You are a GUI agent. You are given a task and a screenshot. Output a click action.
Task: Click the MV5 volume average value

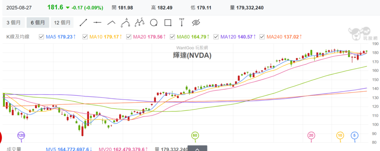coord(73,149)
